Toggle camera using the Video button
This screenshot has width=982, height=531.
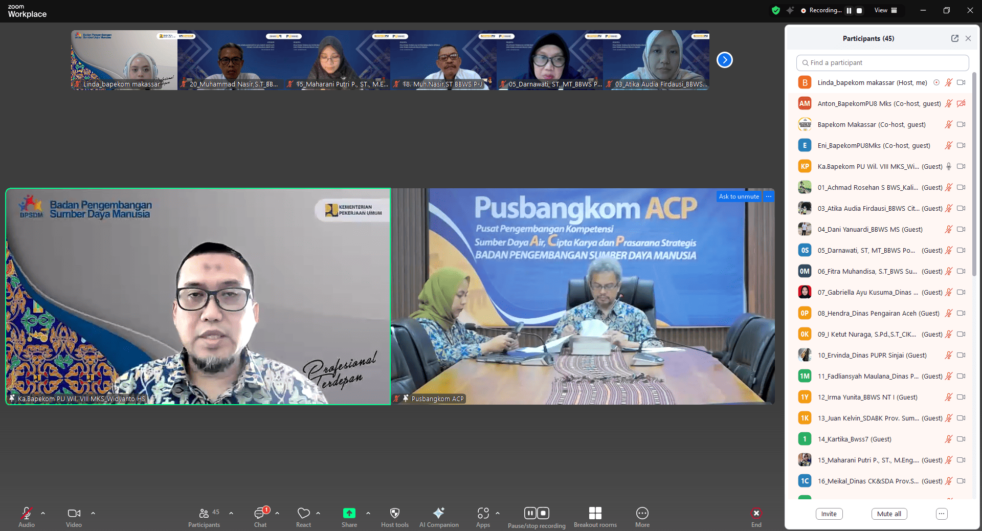coord(74,517)
